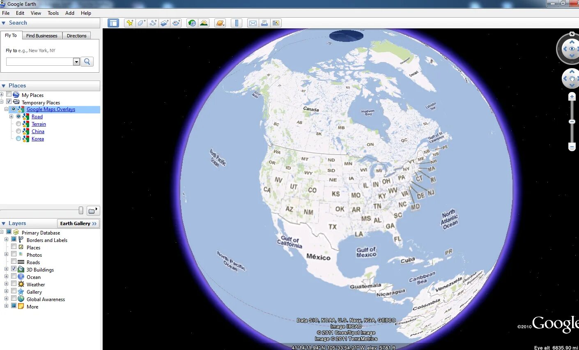
Task: Click the Google Maps Overlays folder icon
Action: 21,109
